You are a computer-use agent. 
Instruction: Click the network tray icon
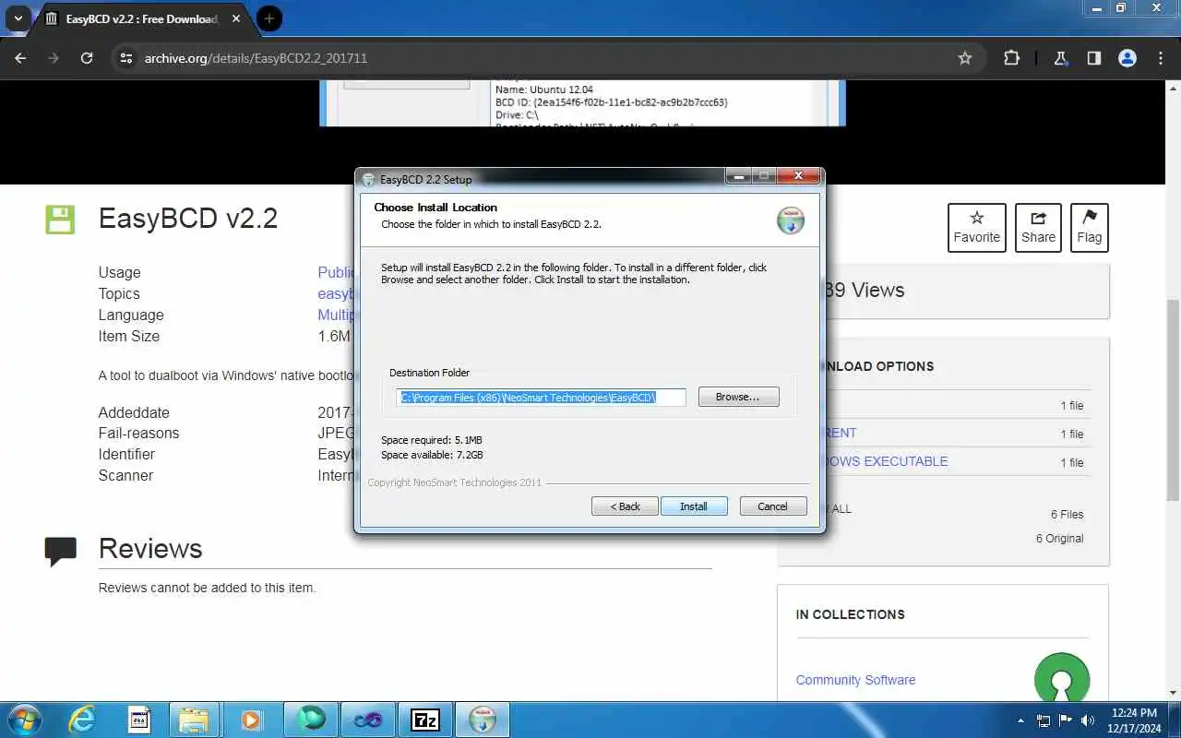pyautogui.click(x=1044, y=720)
